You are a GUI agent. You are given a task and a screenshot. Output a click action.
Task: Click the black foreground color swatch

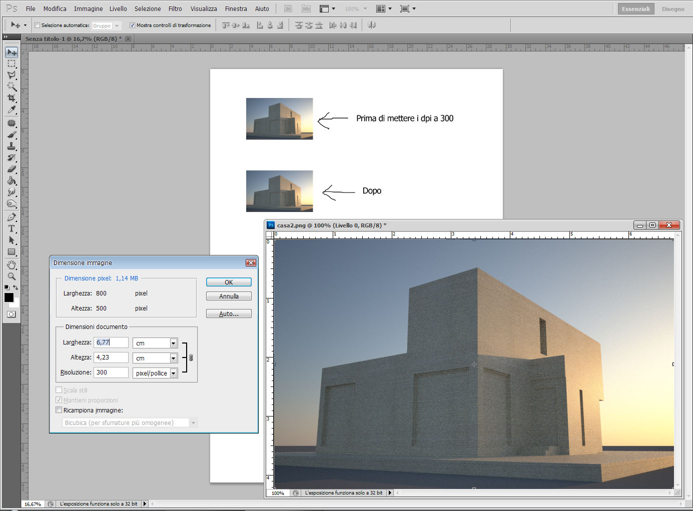[9, 297]
